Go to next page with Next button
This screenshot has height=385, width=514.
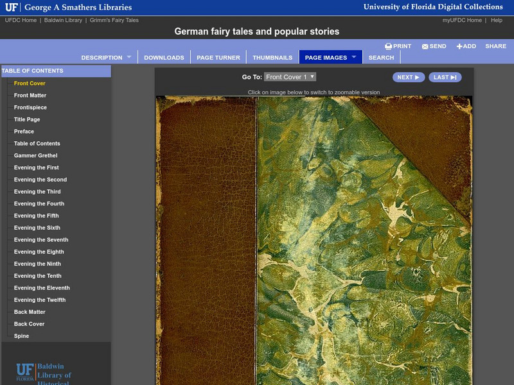coord(409,77)
